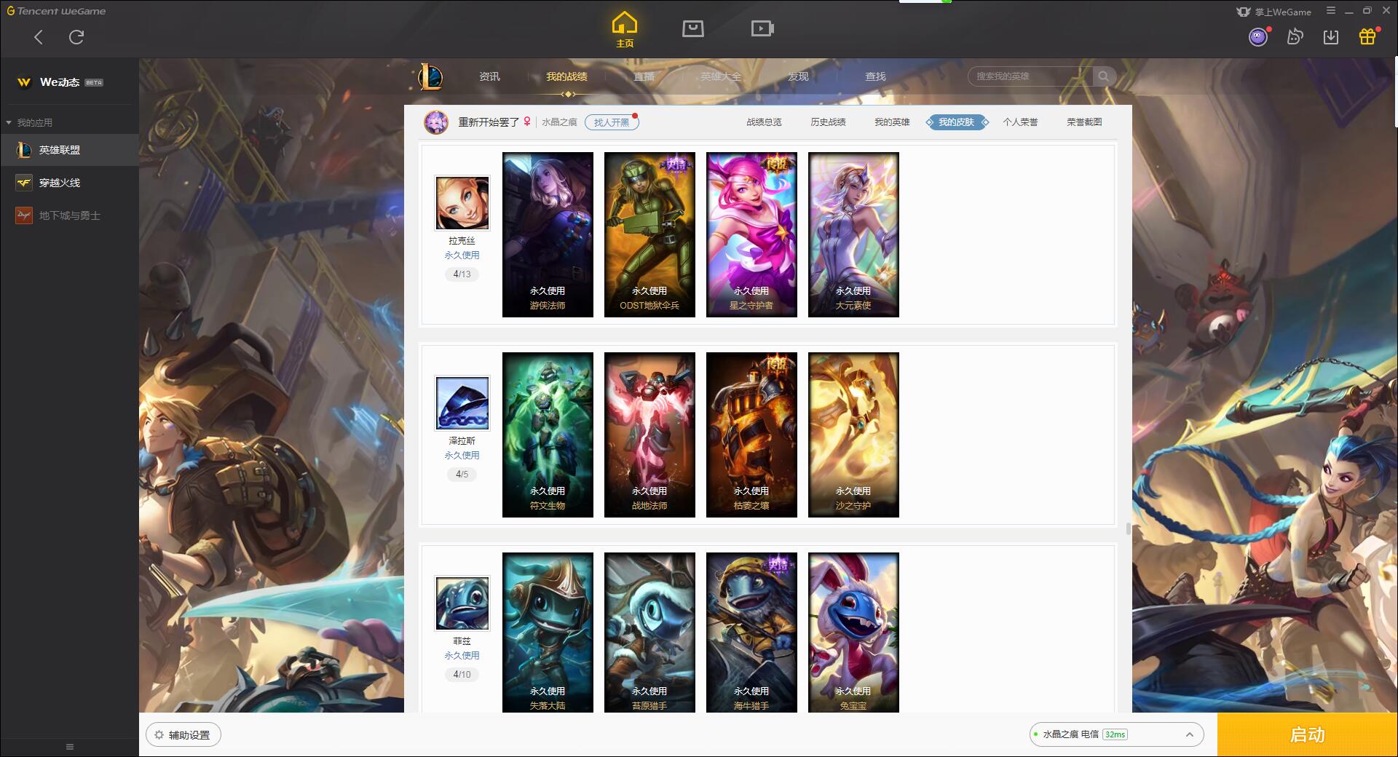
Task: Click the We动态 sidebar item
Action: coord(69,82)
